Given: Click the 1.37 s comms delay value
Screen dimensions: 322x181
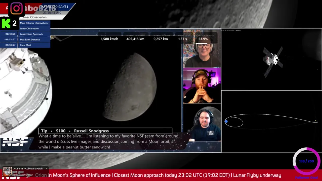Looking at the screenshot, I should pyautogui.click(x=182, y=39).
